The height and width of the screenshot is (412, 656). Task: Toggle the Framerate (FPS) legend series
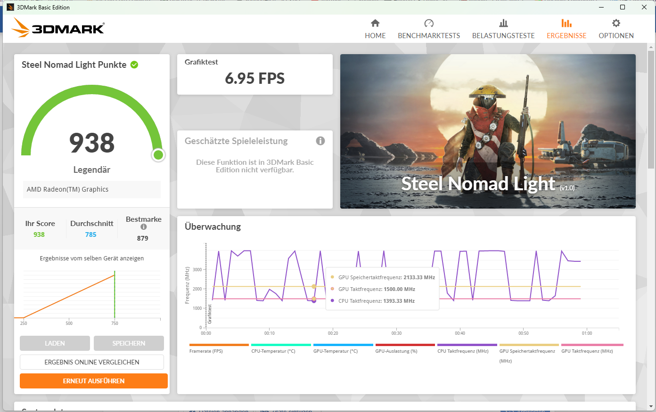[x=219, y=348]
